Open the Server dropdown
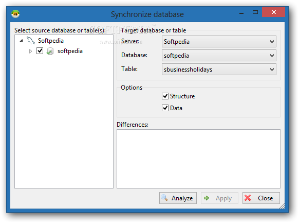 click(x=219, y=42)
